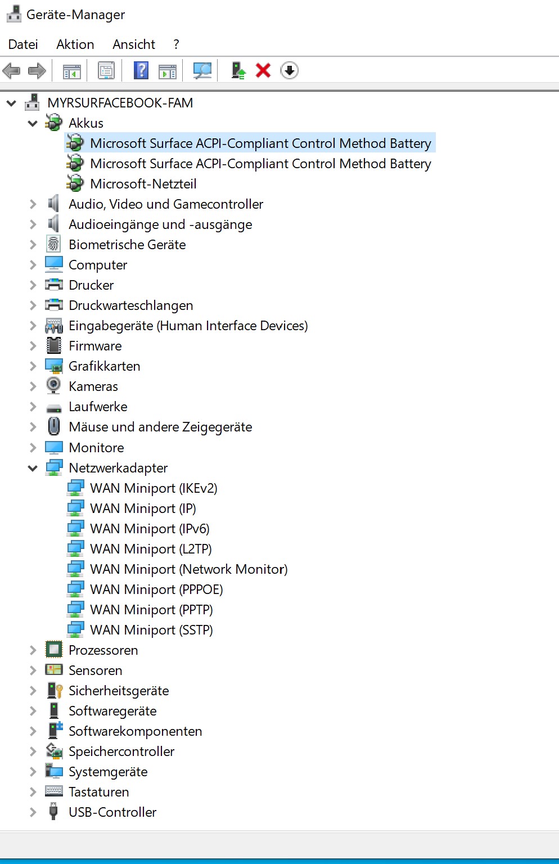This screenshot has height=864, width=559.
Task: Click the Firmware chip icon
Action: point(54,345)
